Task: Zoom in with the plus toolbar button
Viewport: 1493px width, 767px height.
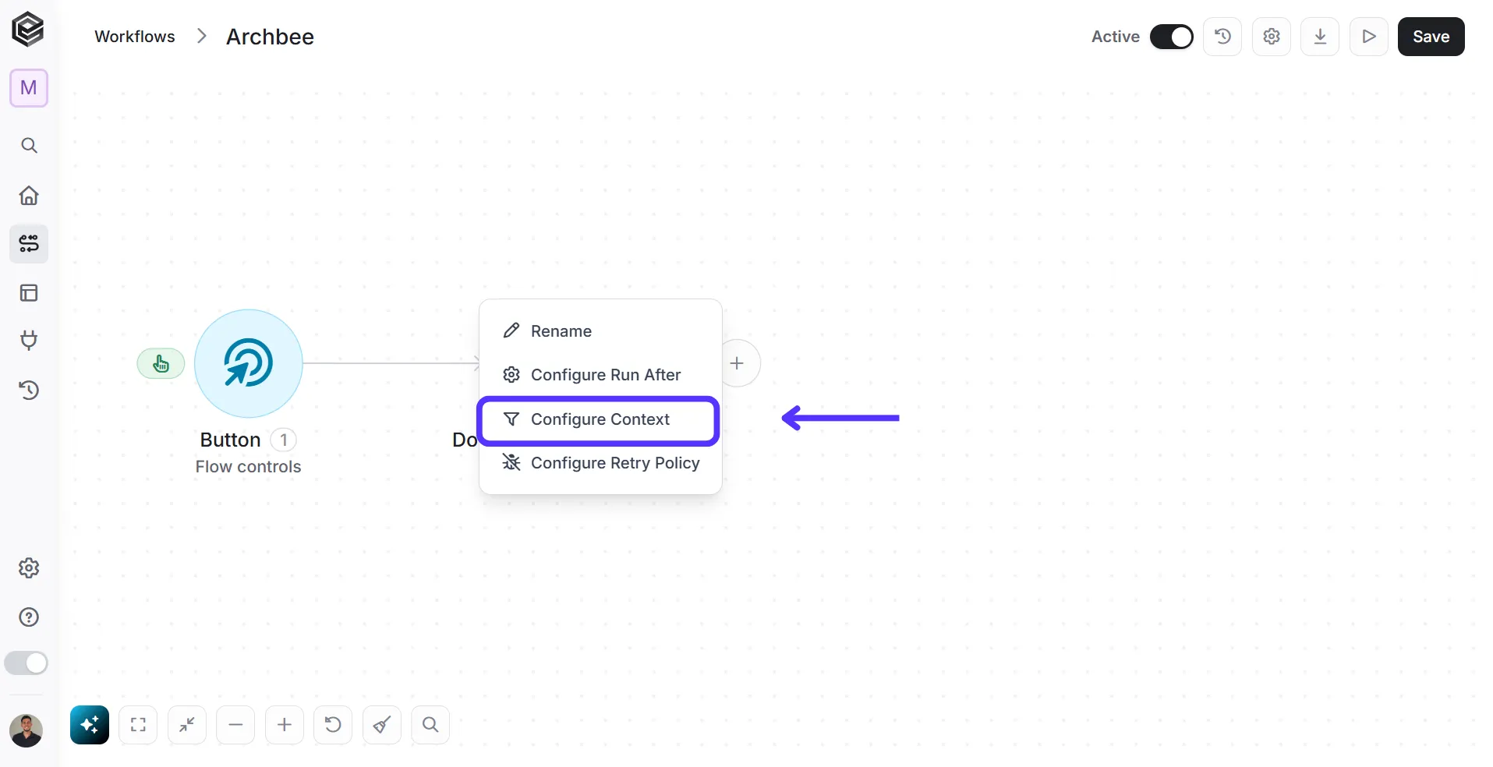Action: tap(285, 725)
